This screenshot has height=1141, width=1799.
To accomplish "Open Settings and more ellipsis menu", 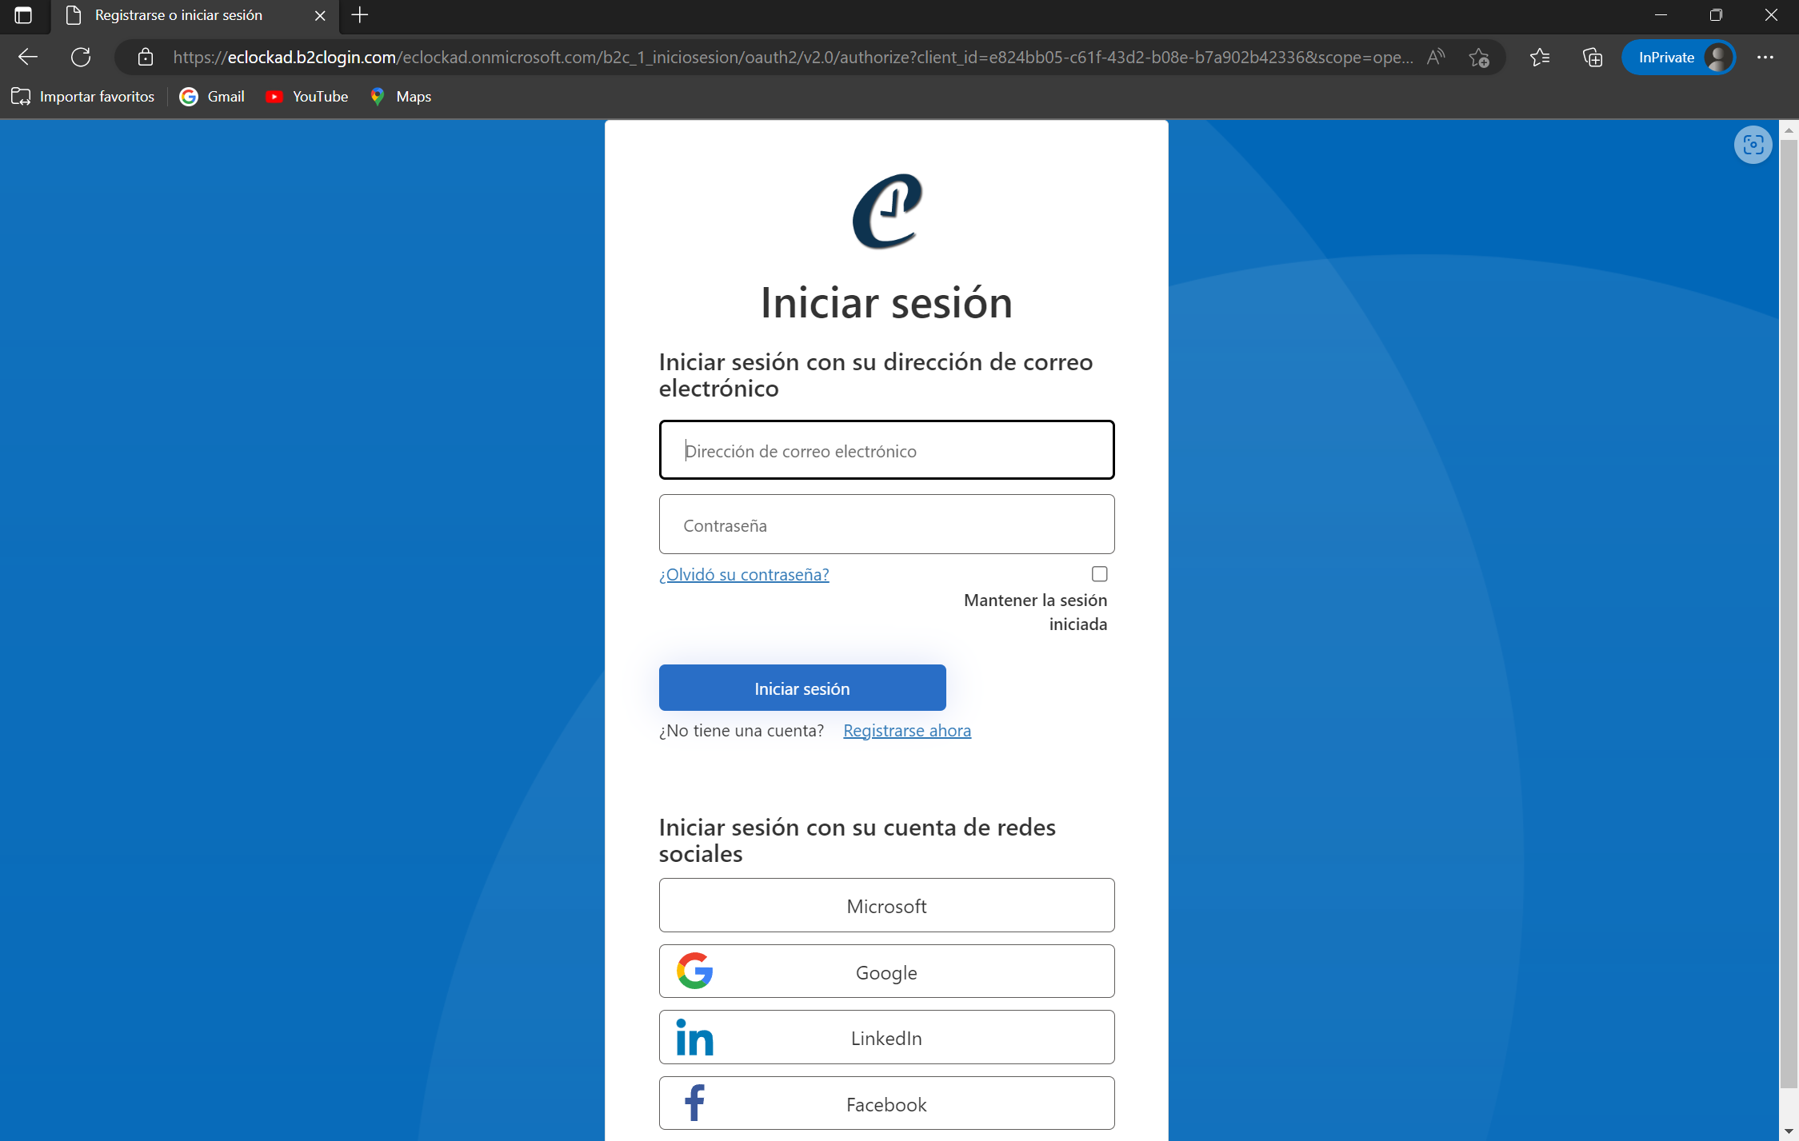I will point(1765,57).
